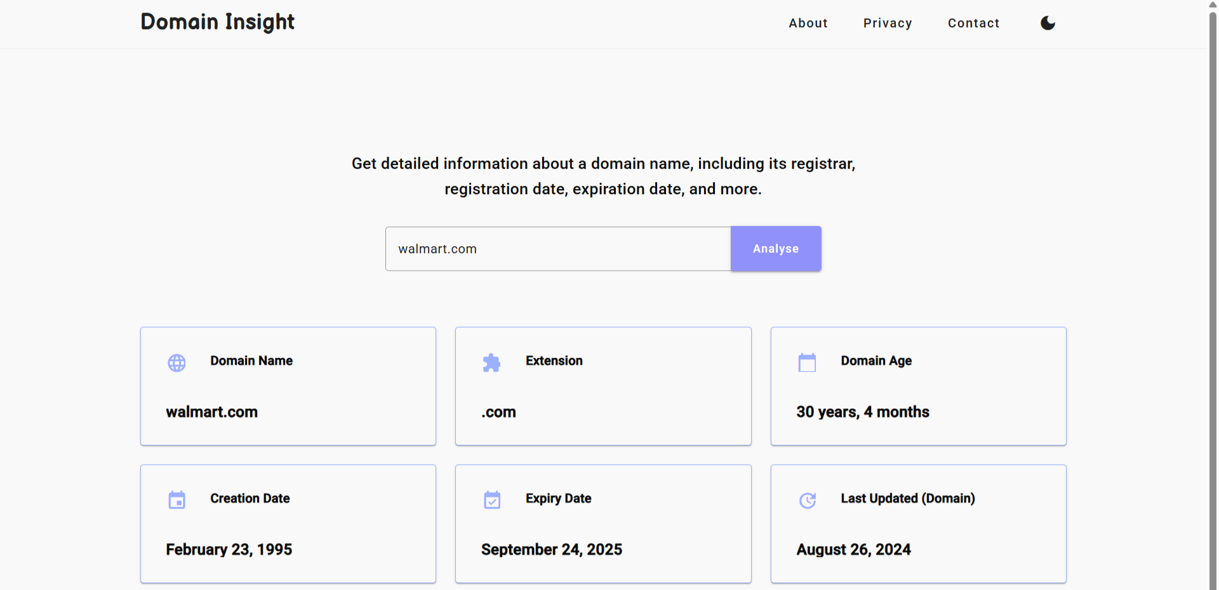Viewport: 1219px width, 590px height.
Task: Select the August 26, 2024 value
Action: [x=854, y=550]
